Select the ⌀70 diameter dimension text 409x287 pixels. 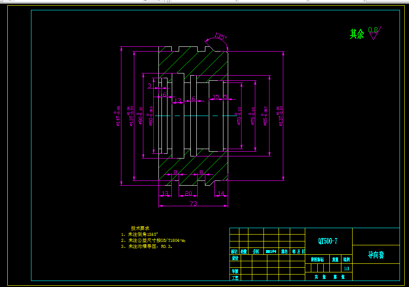(238, 116)
